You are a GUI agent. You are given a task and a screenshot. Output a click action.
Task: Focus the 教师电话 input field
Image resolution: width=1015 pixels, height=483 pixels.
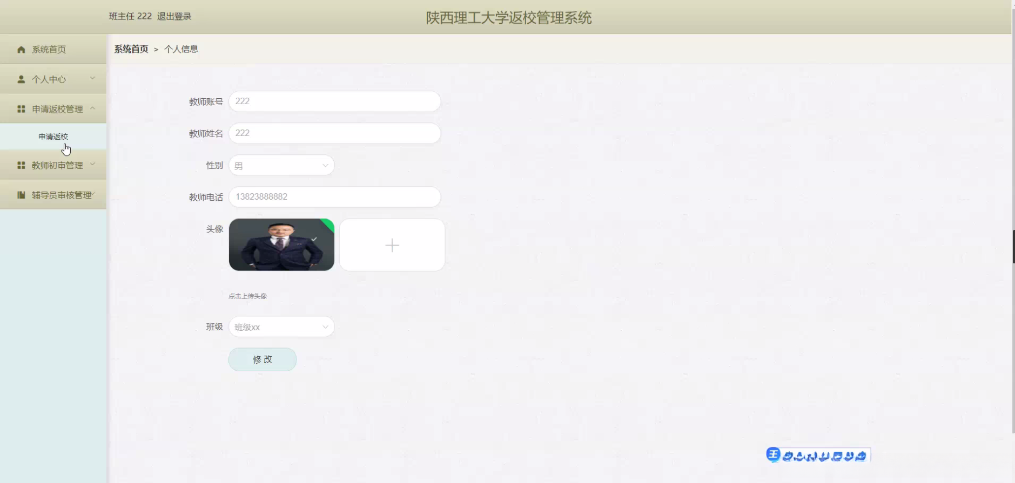click(x=335, y=197)
